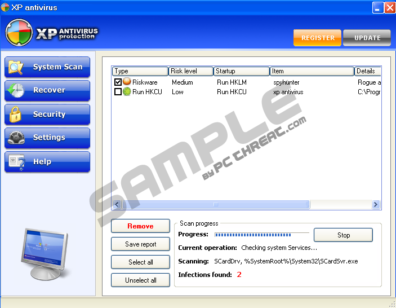Click the scan progress bar
Viewport: 396px width, 308px height.
point(261,235)
